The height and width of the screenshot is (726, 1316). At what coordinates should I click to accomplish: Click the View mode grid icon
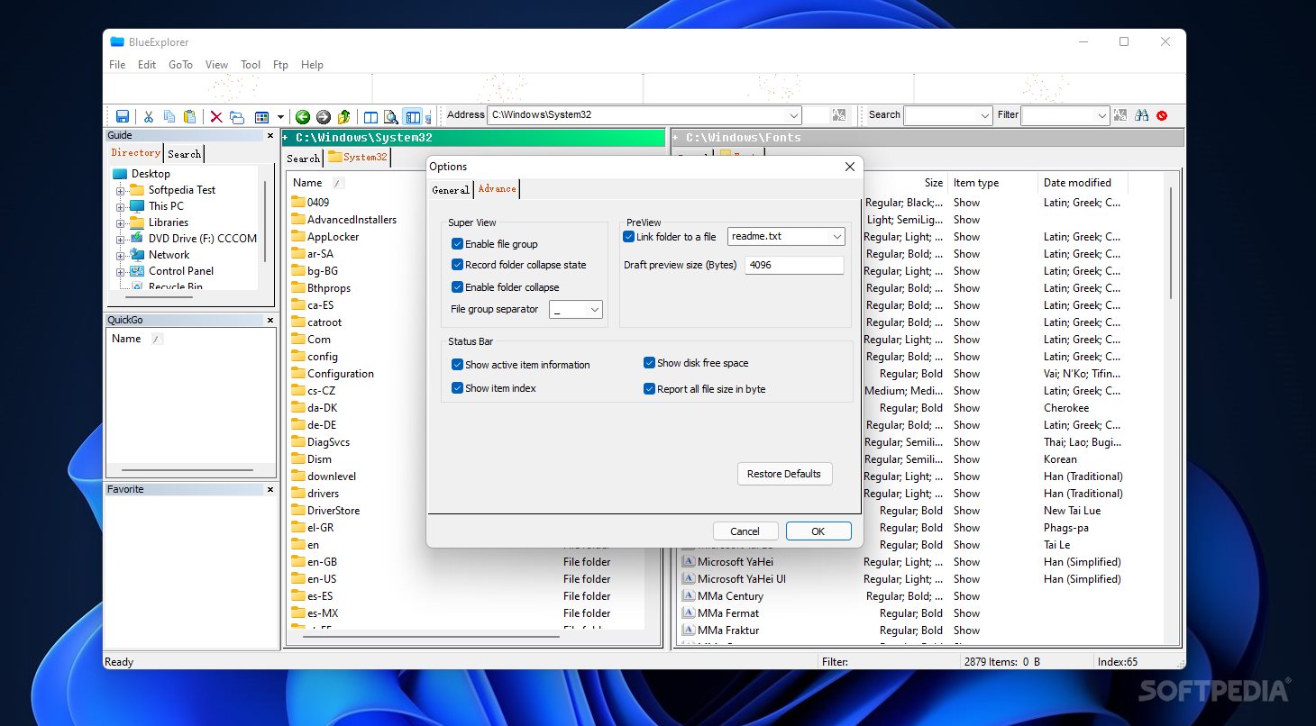(x=262, y=116)
